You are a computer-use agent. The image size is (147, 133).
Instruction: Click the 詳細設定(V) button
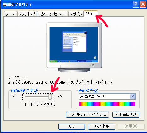pyautogui.click(x=126, y=114)
